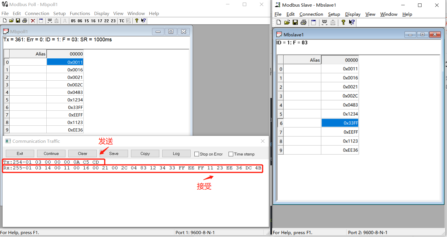Click Clear button in Communication Traffic

pos(83,153)
